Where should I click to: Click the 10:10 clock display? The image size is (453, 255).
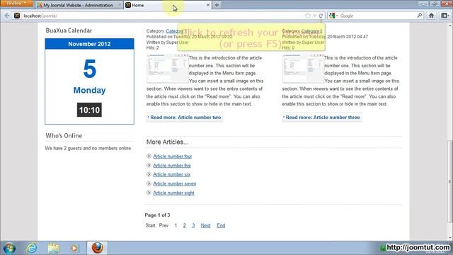[x=89, y=110]
